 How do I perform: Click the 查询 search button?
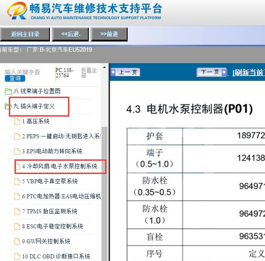[x=15, y=78]
